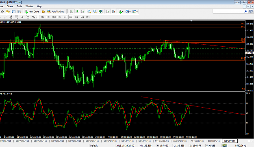Image resolution: width=254 pixels, height=147 pixels.
Task: Switch timeframe to H1
Action: pos(65,17)
